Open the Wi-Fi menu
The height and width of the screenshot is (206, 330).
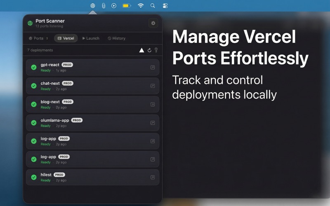click(x=141, y=6)
